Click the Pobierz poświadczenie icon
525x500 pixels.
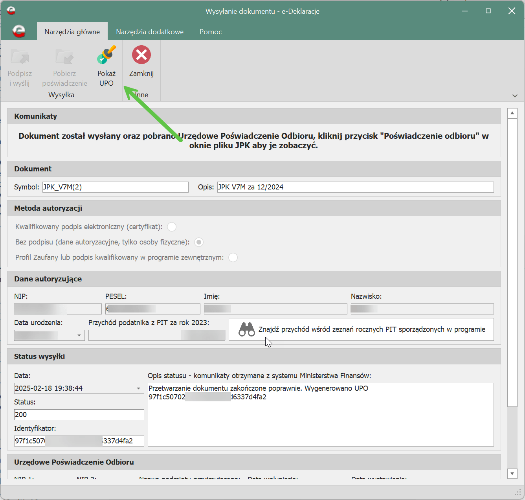[64, 56]
